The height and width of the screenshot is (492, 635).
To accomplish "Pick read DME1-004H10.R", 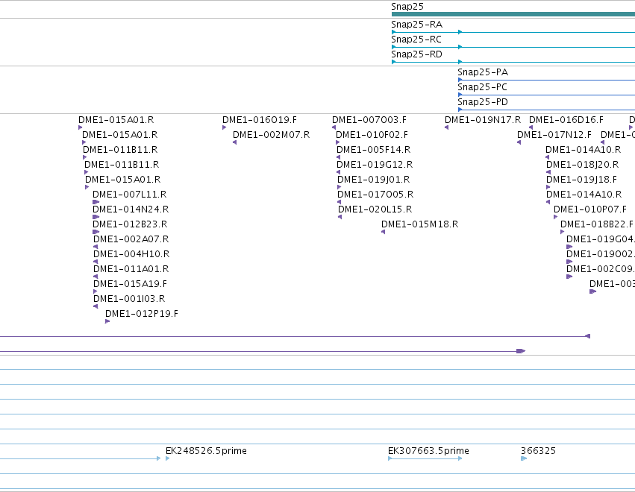I will point(131,254).
